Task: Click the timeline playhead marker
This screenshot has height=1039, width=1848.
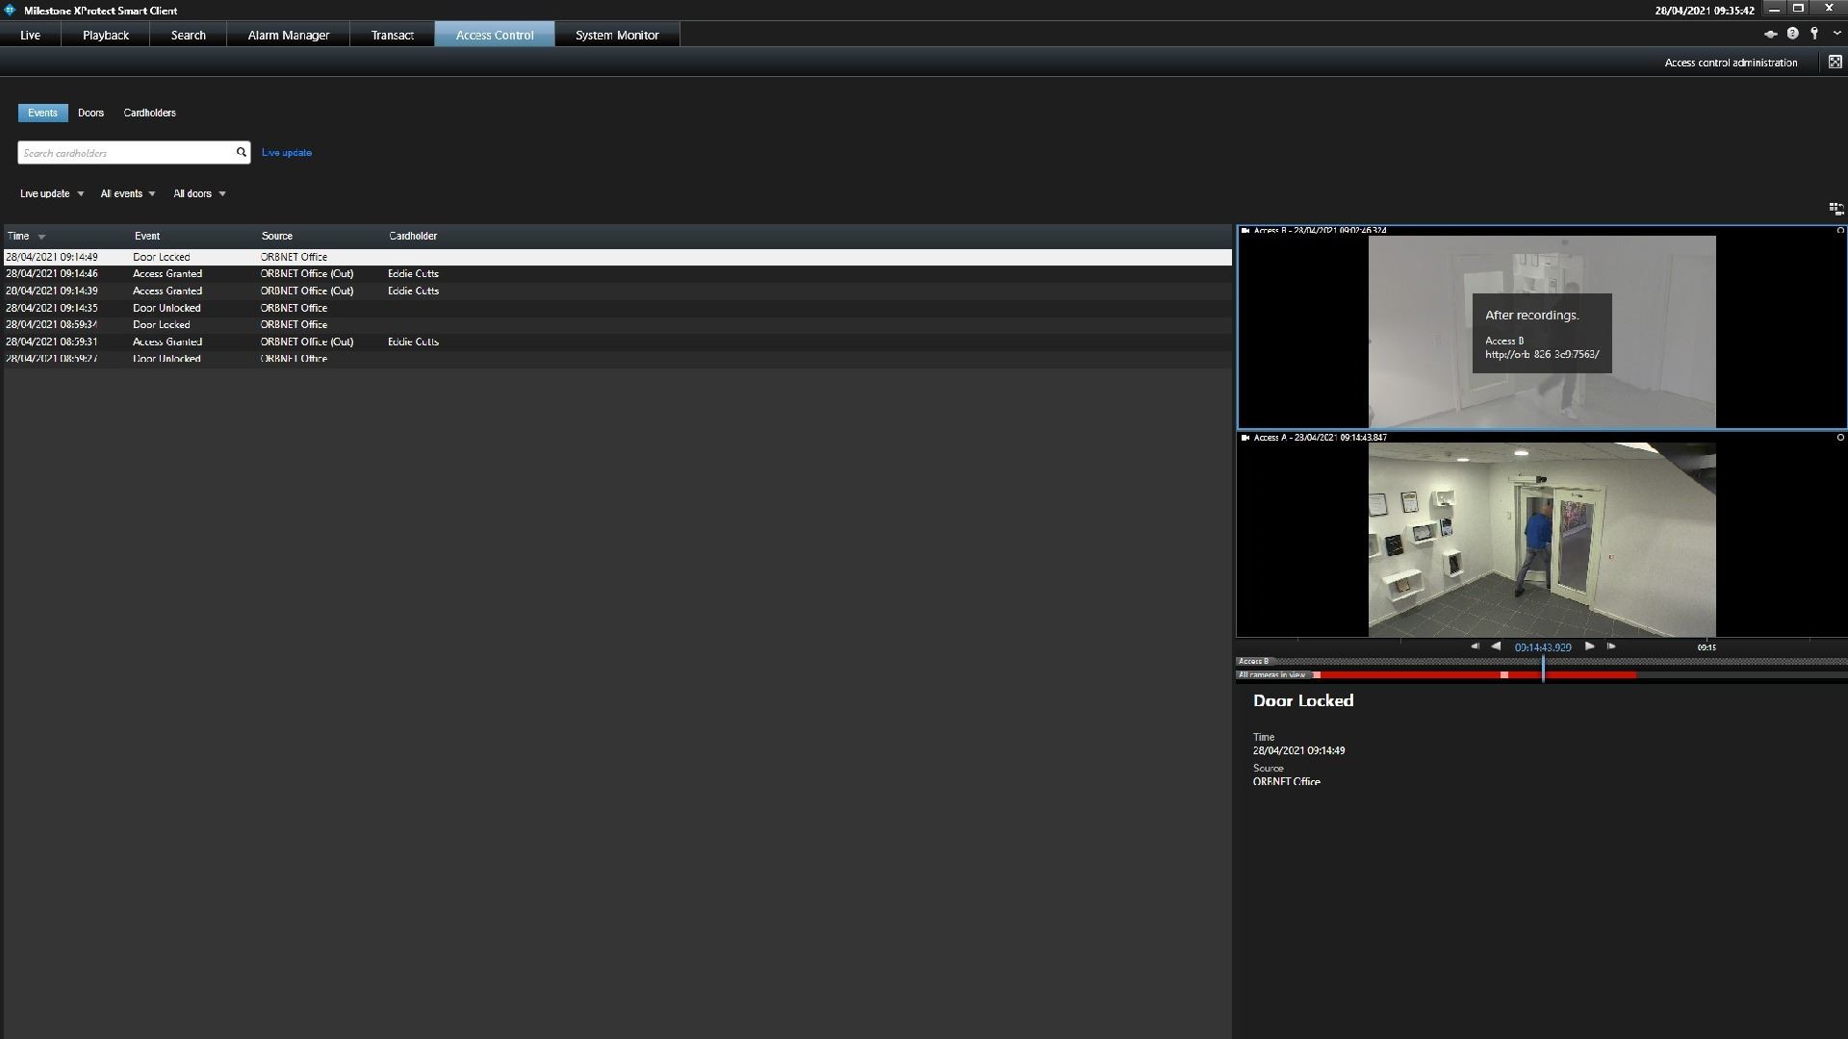Action: [x=1543, y=668]
